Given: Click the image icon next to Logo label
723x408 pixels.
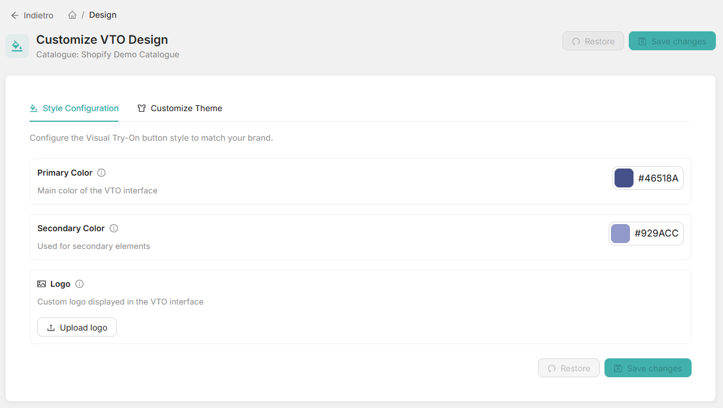Looking at the screenshot, I should 41,283.
